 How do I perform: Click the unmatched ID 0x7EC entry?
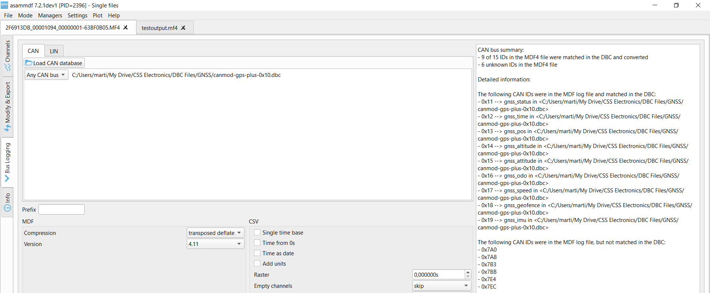(487, 287)
